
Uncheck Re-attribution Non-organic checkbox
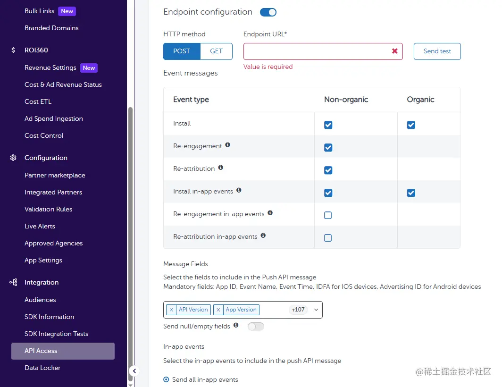[x=328, y=170]
